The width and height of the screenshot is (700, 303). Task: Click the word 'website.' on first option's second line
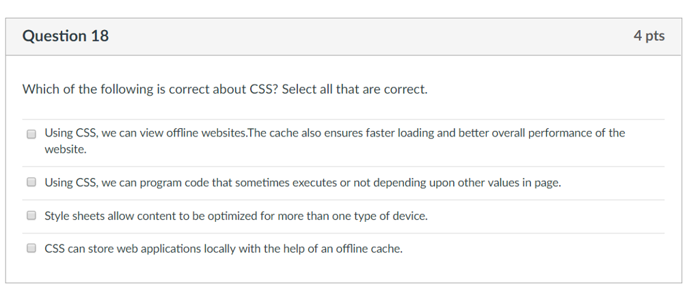pyautogui.click(x=66, y=149)
